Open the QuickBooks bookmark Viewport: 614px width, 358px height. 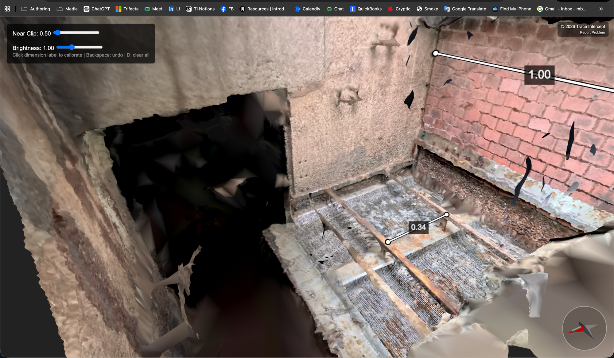pos(366,9)
